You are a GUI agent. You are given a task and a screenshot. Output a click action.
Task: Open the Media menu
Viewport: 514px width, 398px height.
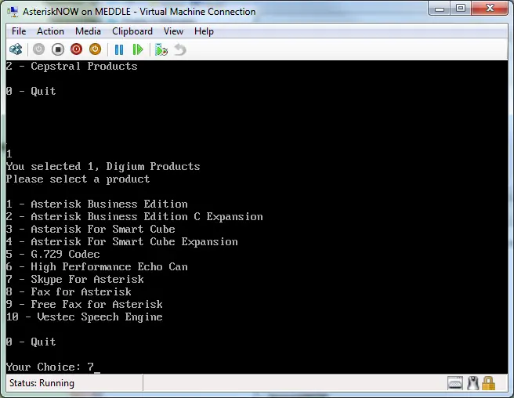(x=88, y=31)
